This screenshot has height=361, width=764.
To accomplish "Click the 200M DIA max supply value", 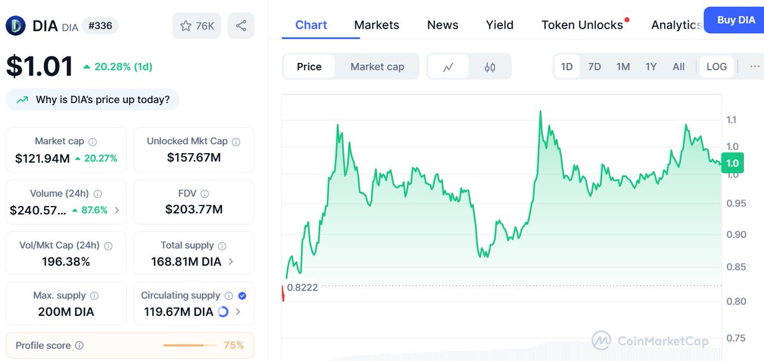I will click(x=66, y=312).
